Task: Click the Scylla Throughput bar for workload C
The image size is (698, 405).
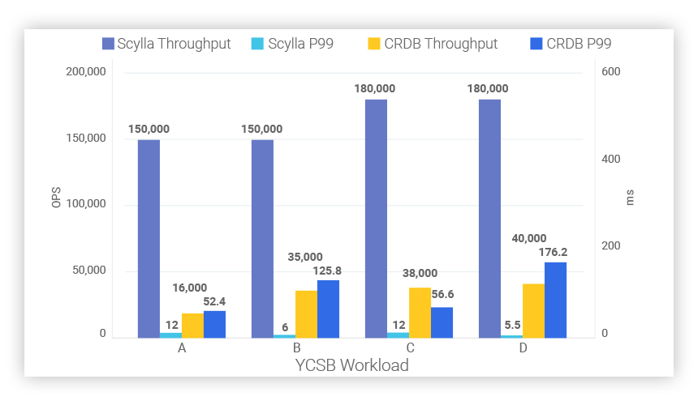Action: pyautogui.click(x=376, y=219)
